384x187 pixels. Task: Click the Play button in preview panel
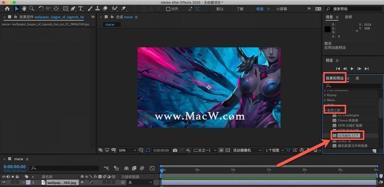point(352,69)
